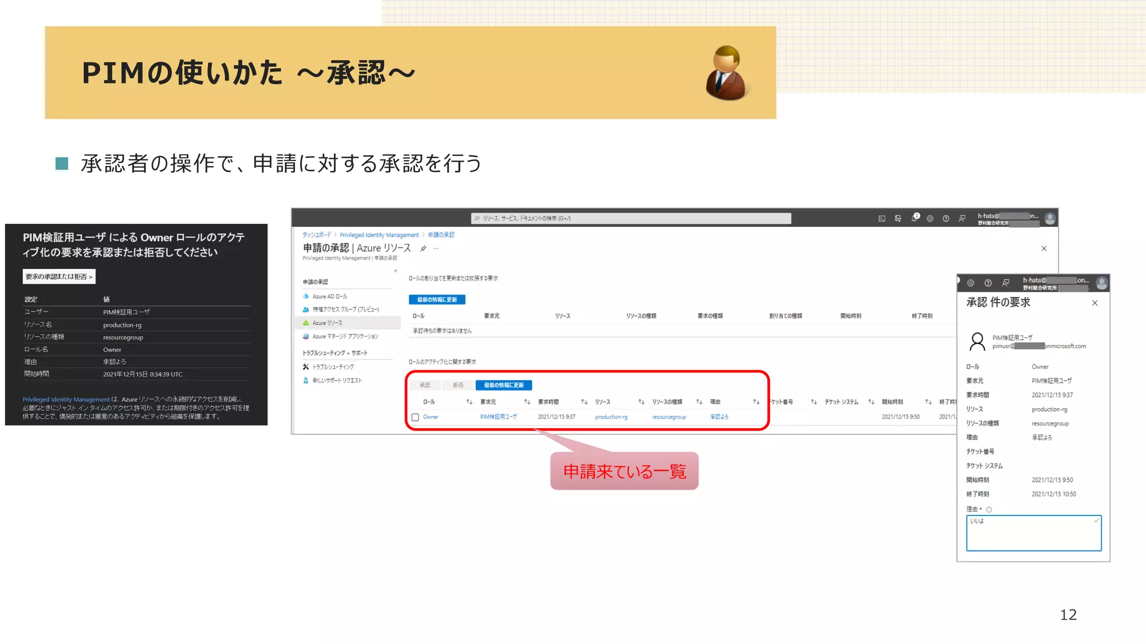This screenshot has height=644, width=1146.
Task: Click the 2021/12/15 9:37 request time cell
Action: click(x=557, y=417)
